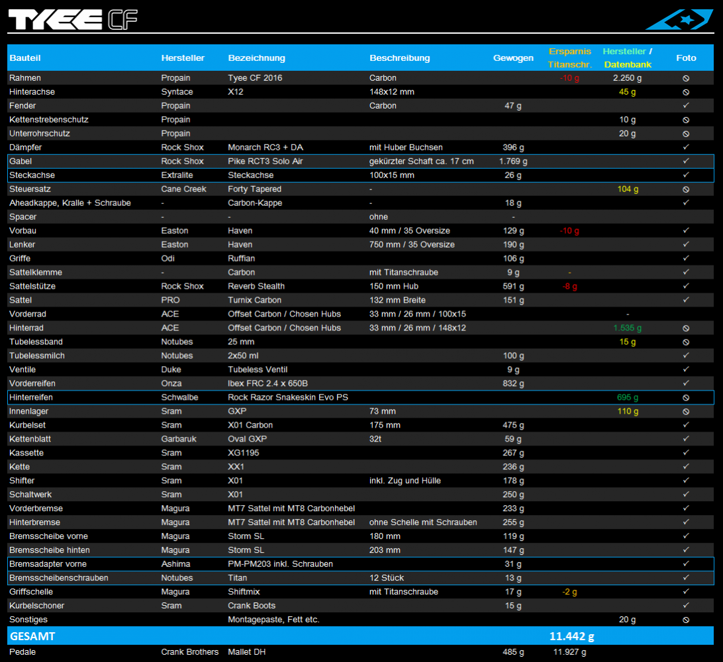The height and width of the screenshot is (662, 723).
Task: Click the Ibex FRC 2.4 x 650B cell
Action: (x=267, y=383)
